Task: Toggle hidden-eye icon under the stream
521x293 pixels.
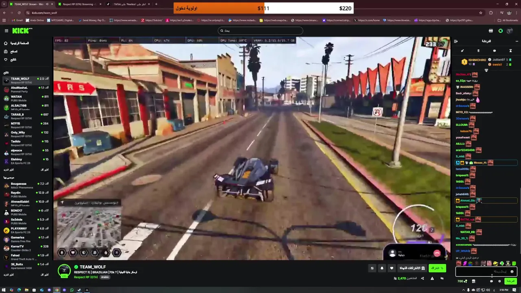Action: coord(442,278)
